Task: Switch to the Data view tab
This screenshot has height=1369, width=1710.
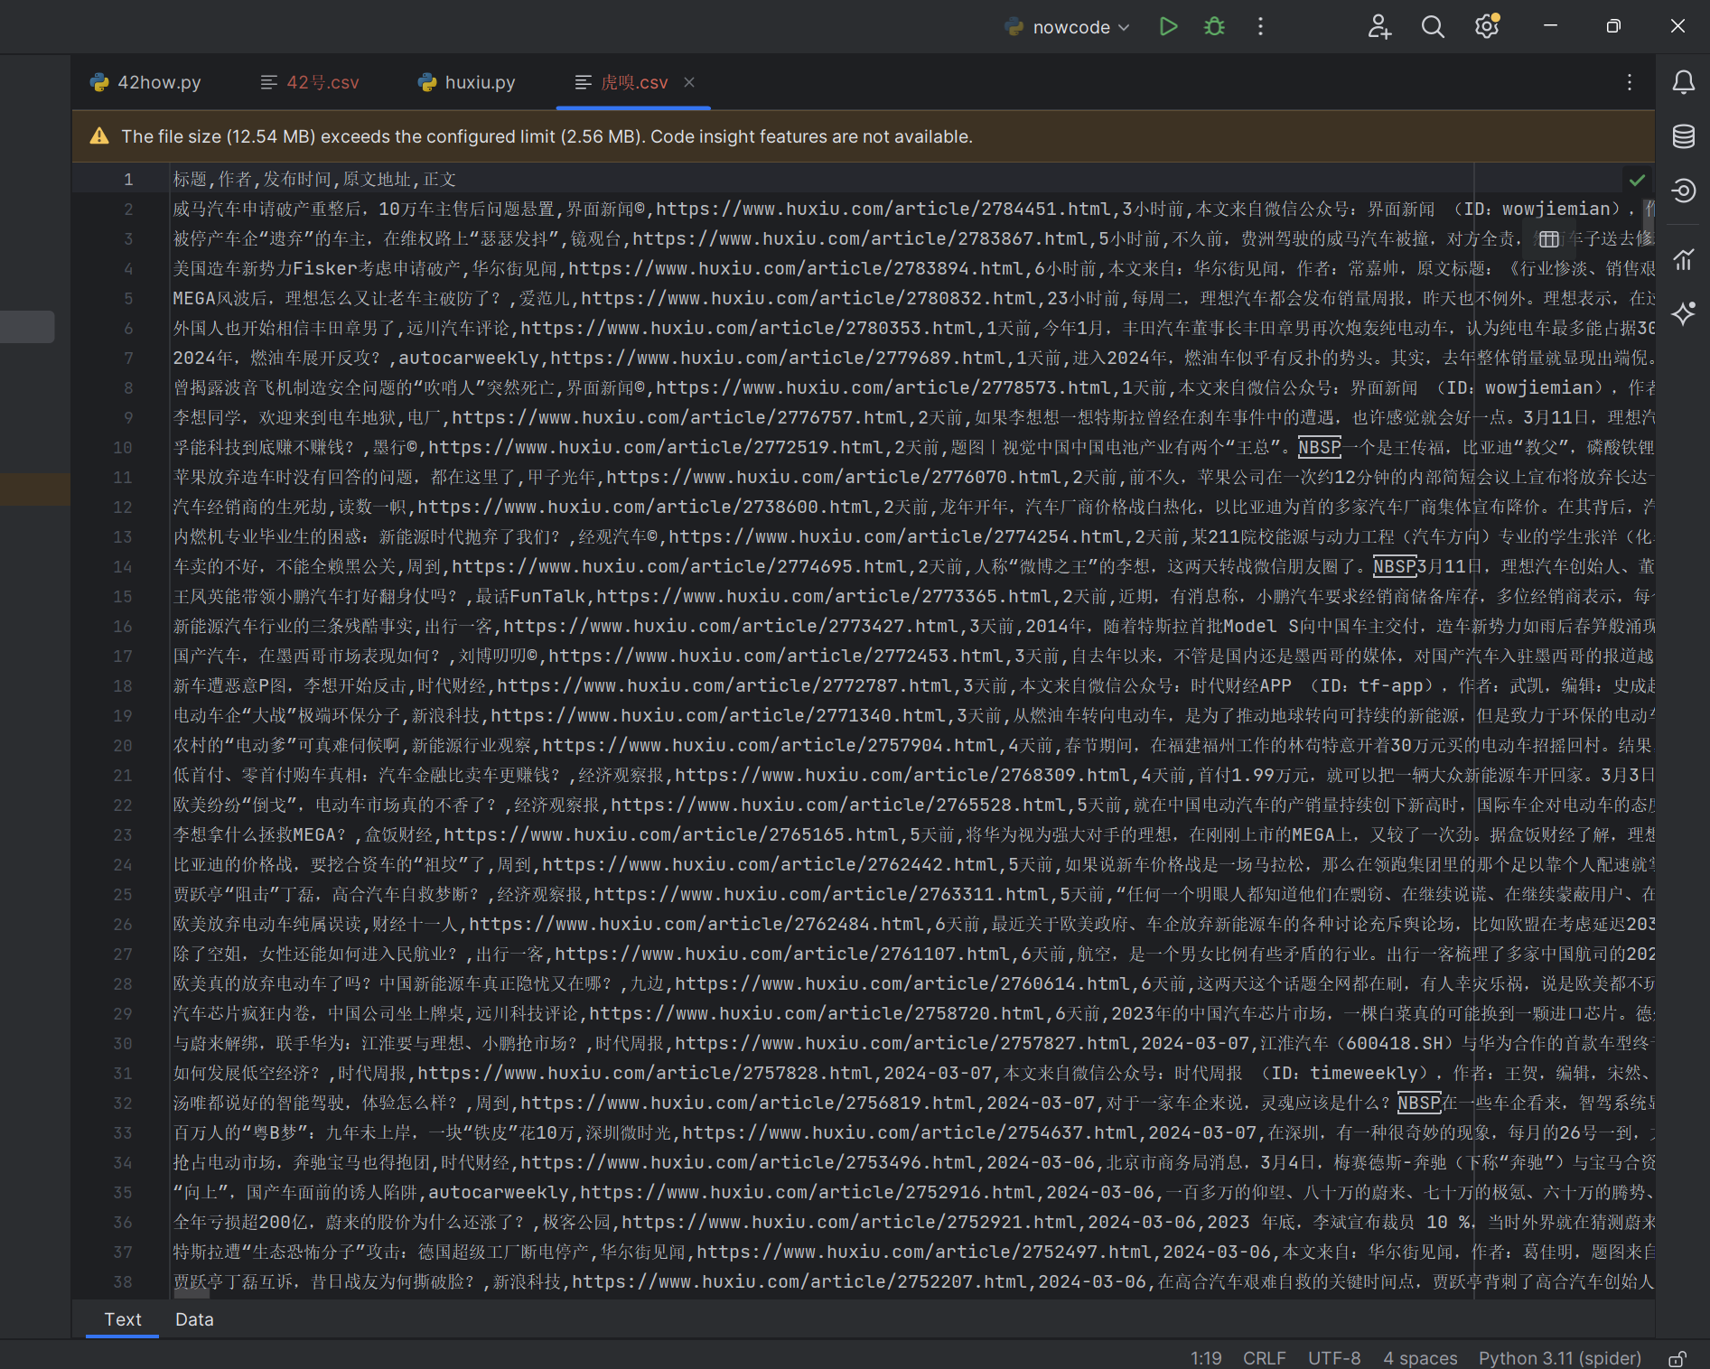Action: [194, 1319]
